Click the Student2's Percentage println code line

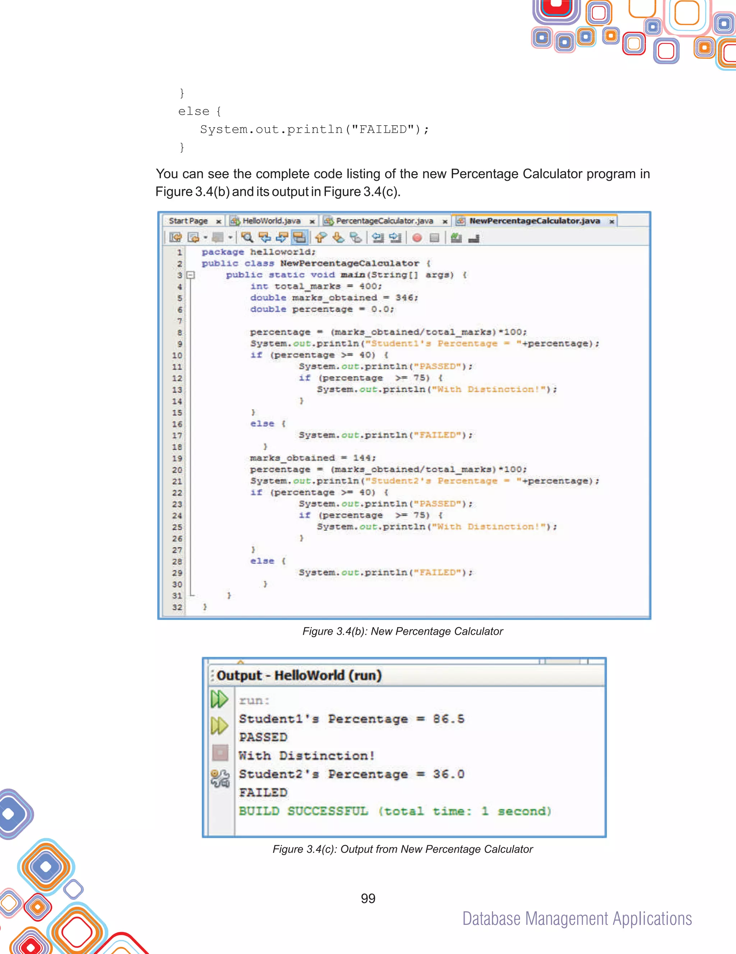tap(425, 481)
